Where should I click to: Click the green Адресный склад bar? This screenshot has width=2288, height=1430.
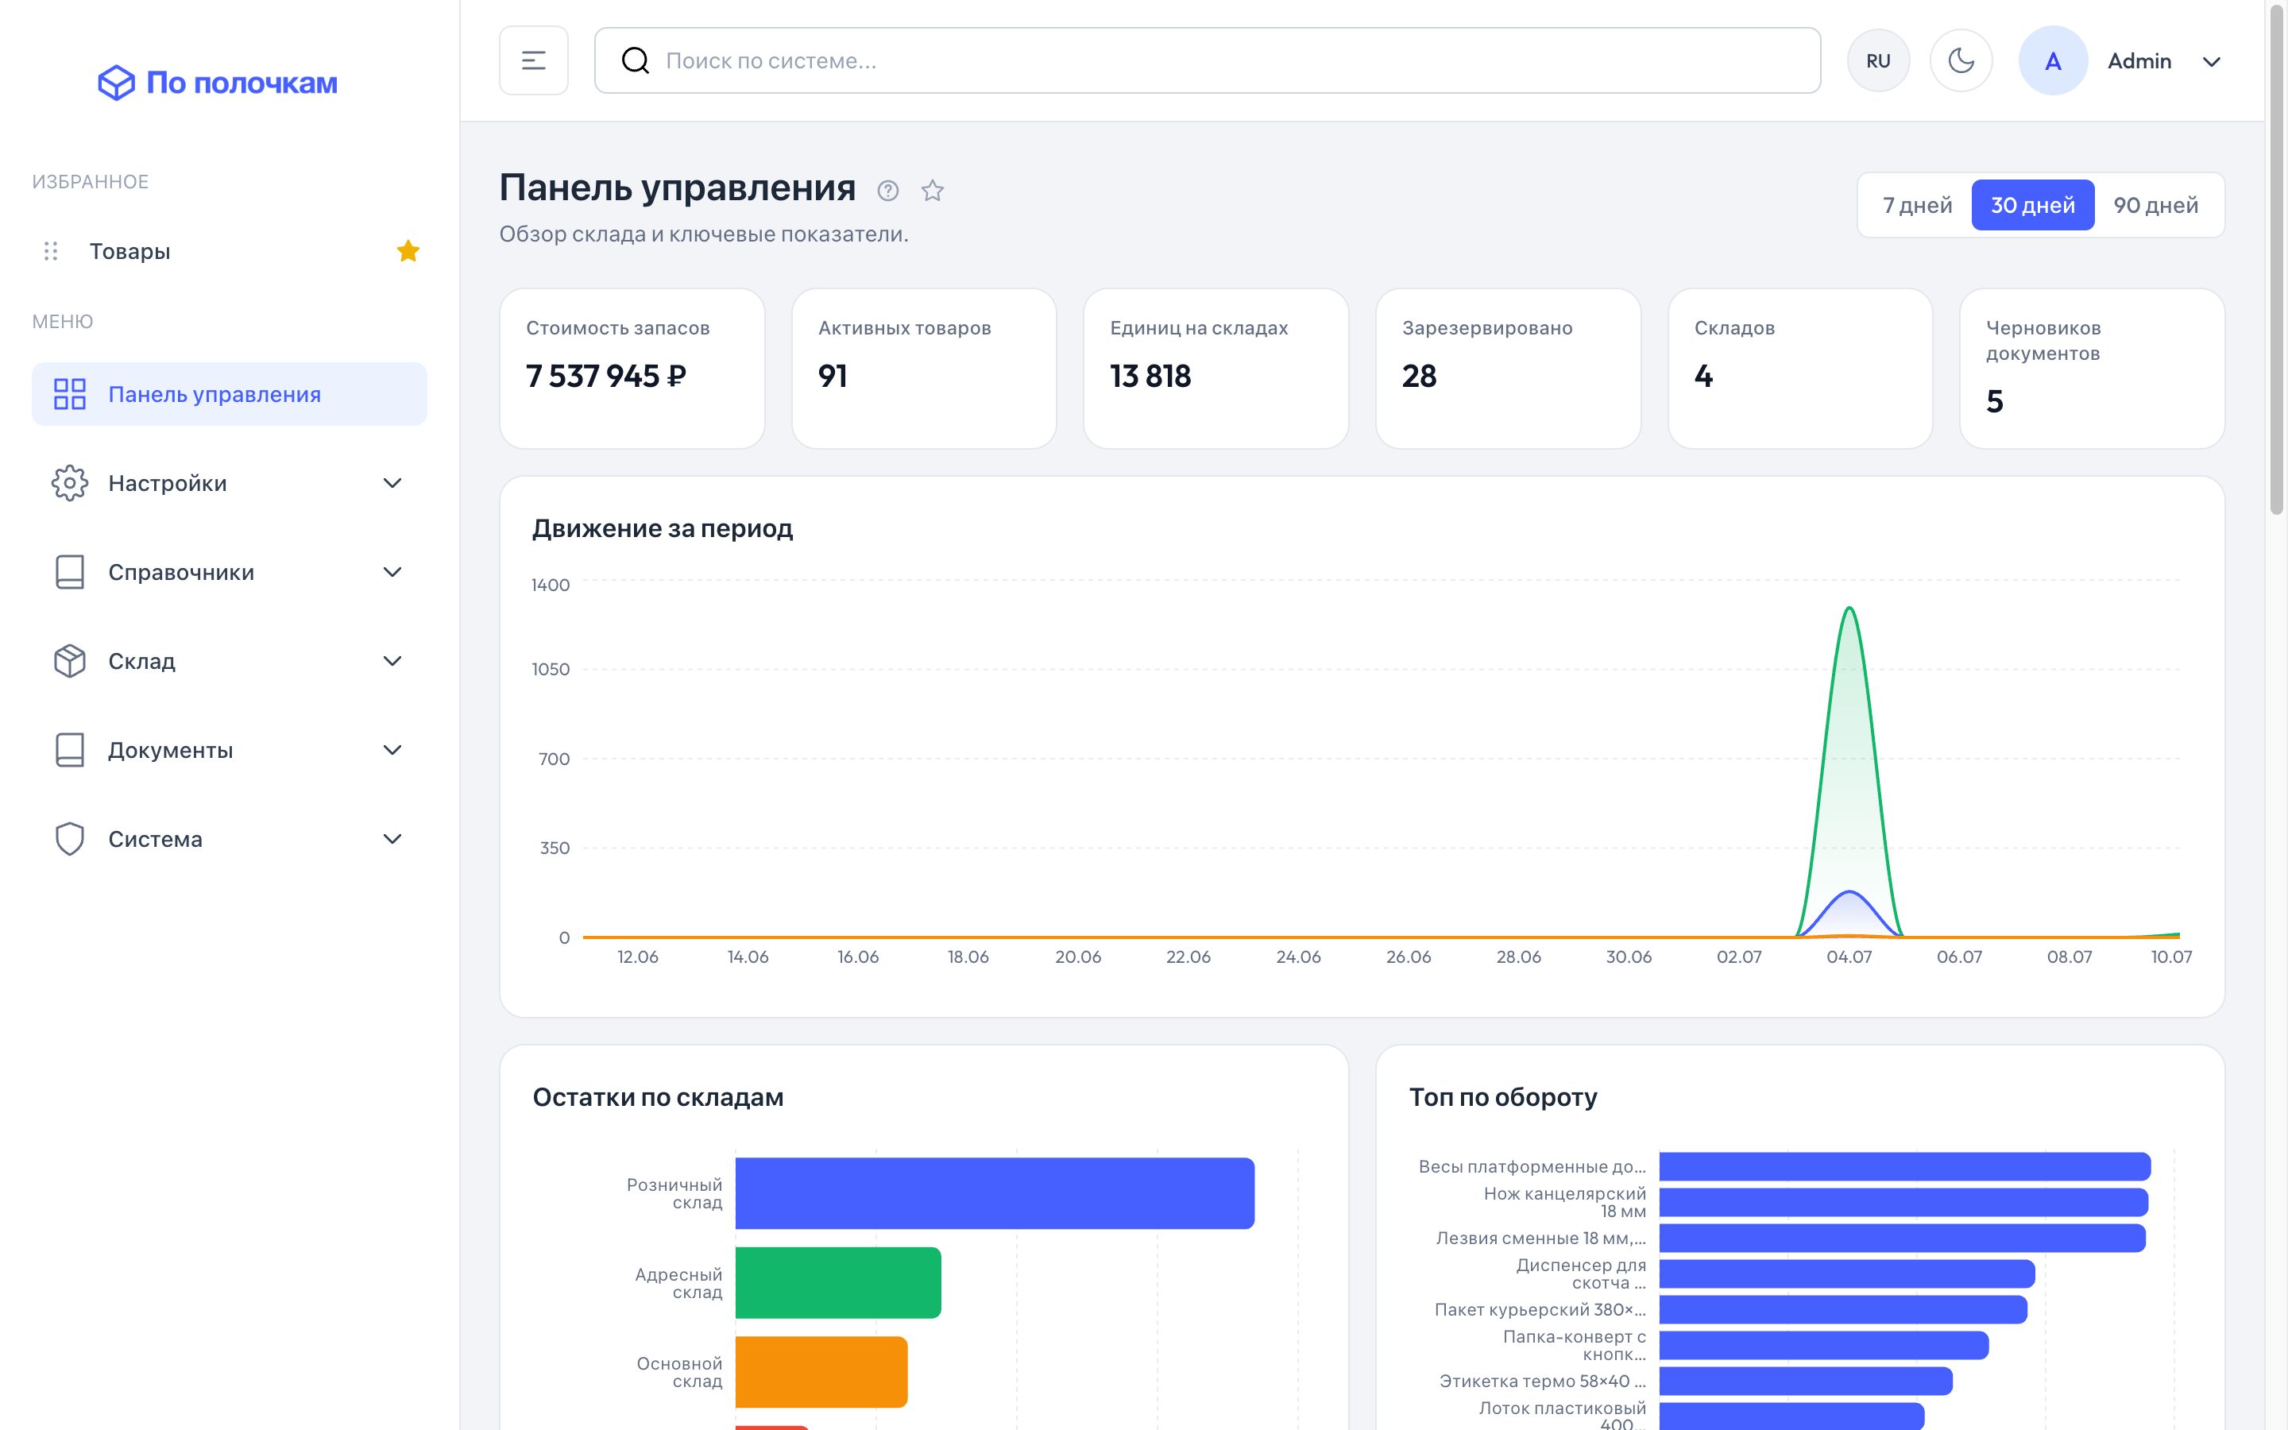tap(837, 1281)
